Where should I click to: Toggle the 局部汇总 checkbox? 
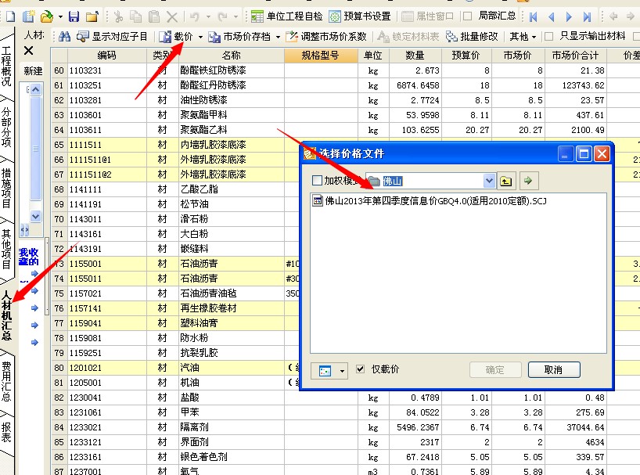click(468, 16)
